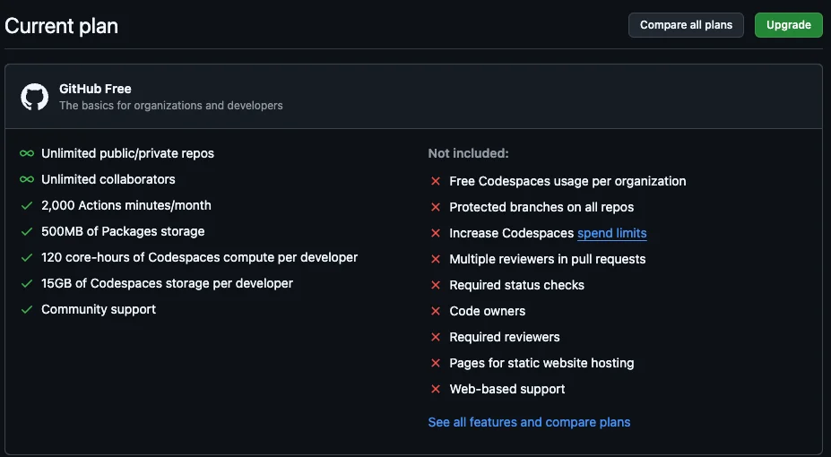
Task: Click the green checkmark next to 2,000 Actions minutes/month
Action: point(27,206)
